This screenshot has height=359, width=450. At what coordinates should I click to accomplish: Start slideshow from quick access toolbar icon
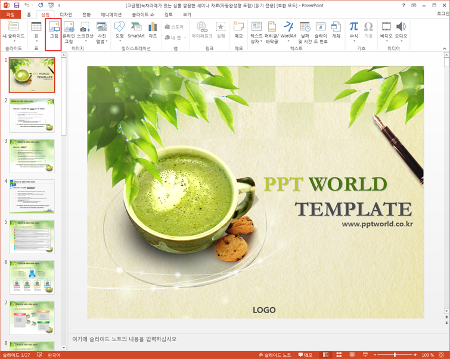pyautogui.click(x=51, y=5)
